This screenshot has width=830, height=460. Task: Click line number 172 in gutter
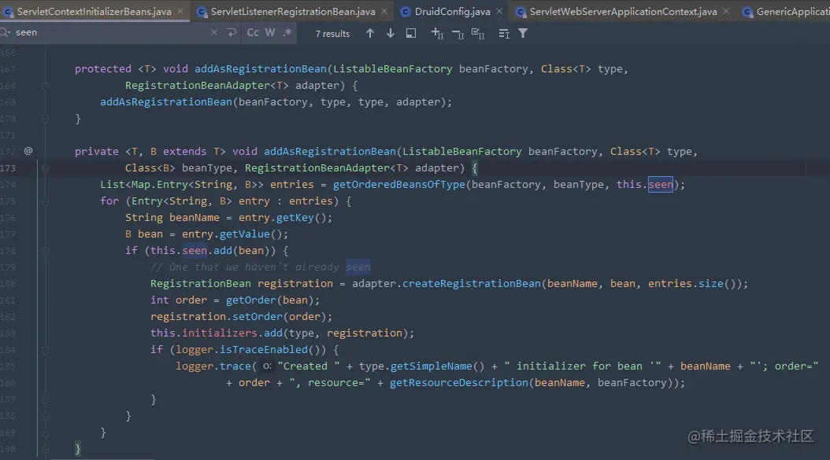(x=8, y=152)
